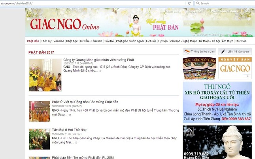Open Tư vấn - Tâm linh menu
The image size is (255, 159).
coord(91,41)
